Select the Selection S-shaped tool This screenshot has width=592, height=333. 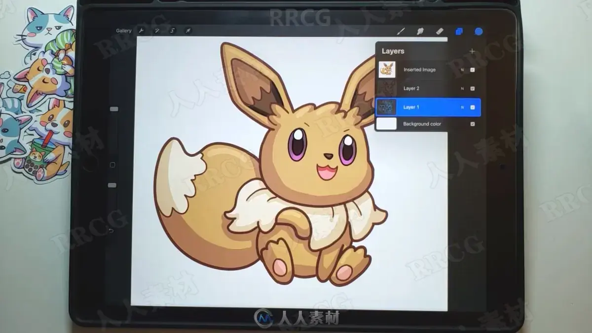[x=172, y=31]
